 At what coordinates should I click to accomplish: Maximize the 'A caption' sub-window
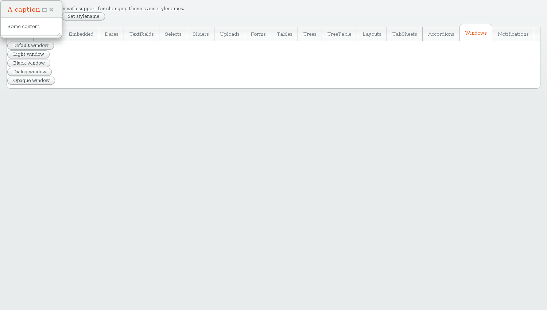tap(45, 10)
